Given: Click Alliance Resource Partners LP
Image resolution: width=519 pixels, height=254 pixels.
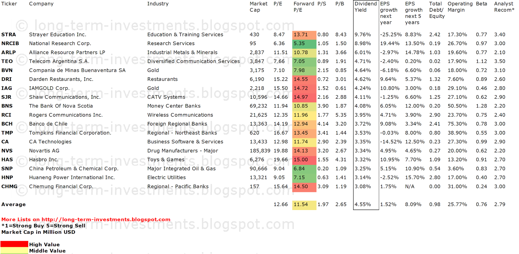Looking at the screenshot, I should (x=67, y=52).
